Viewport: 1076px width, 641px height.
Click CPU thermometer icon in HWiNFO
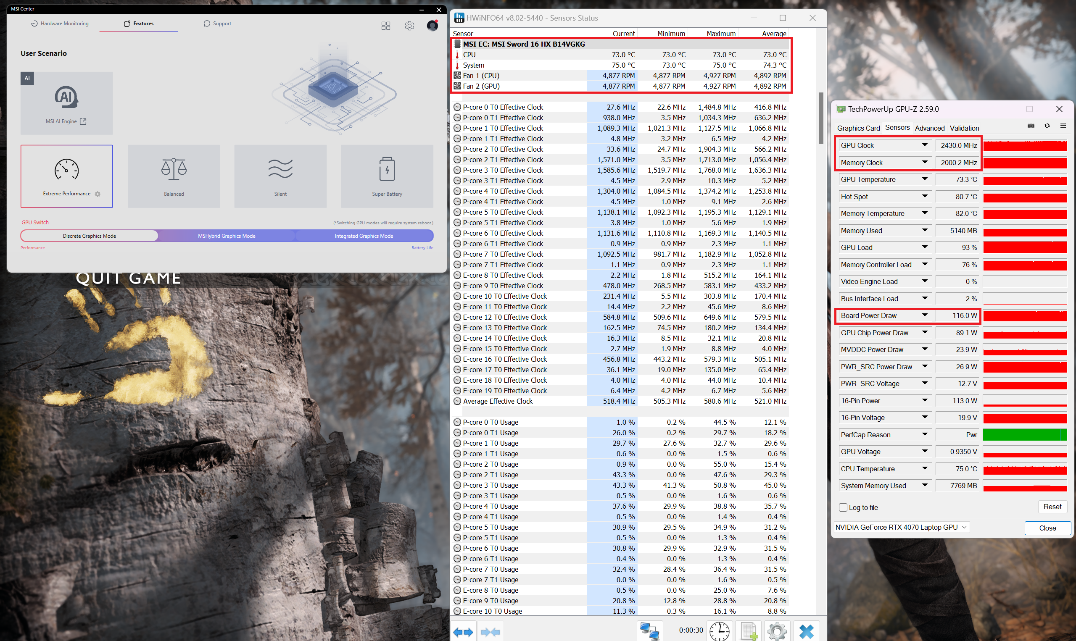(457, 55)
